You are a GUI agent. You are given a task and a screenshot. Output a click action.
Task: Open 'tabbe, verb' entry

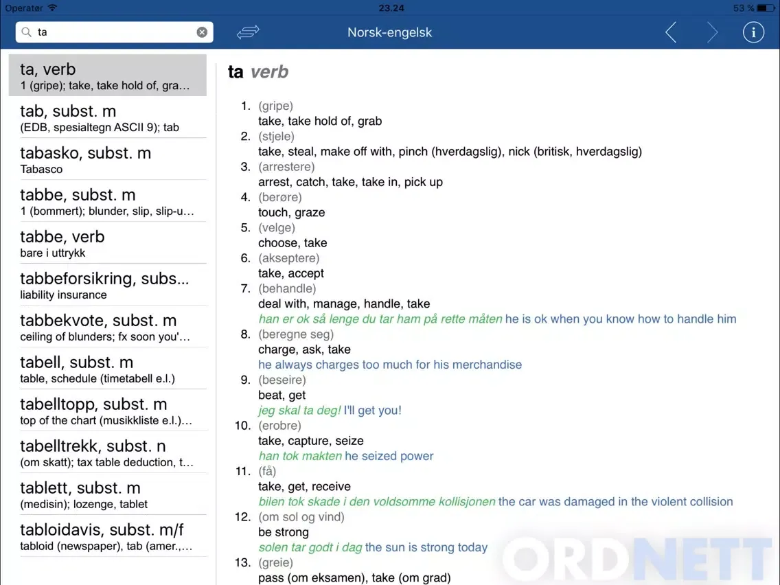[x=107, y=243]
